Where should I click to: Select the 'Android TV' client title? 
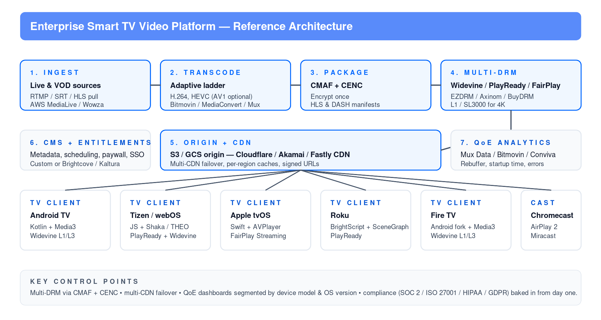click(x=50, y=215)
